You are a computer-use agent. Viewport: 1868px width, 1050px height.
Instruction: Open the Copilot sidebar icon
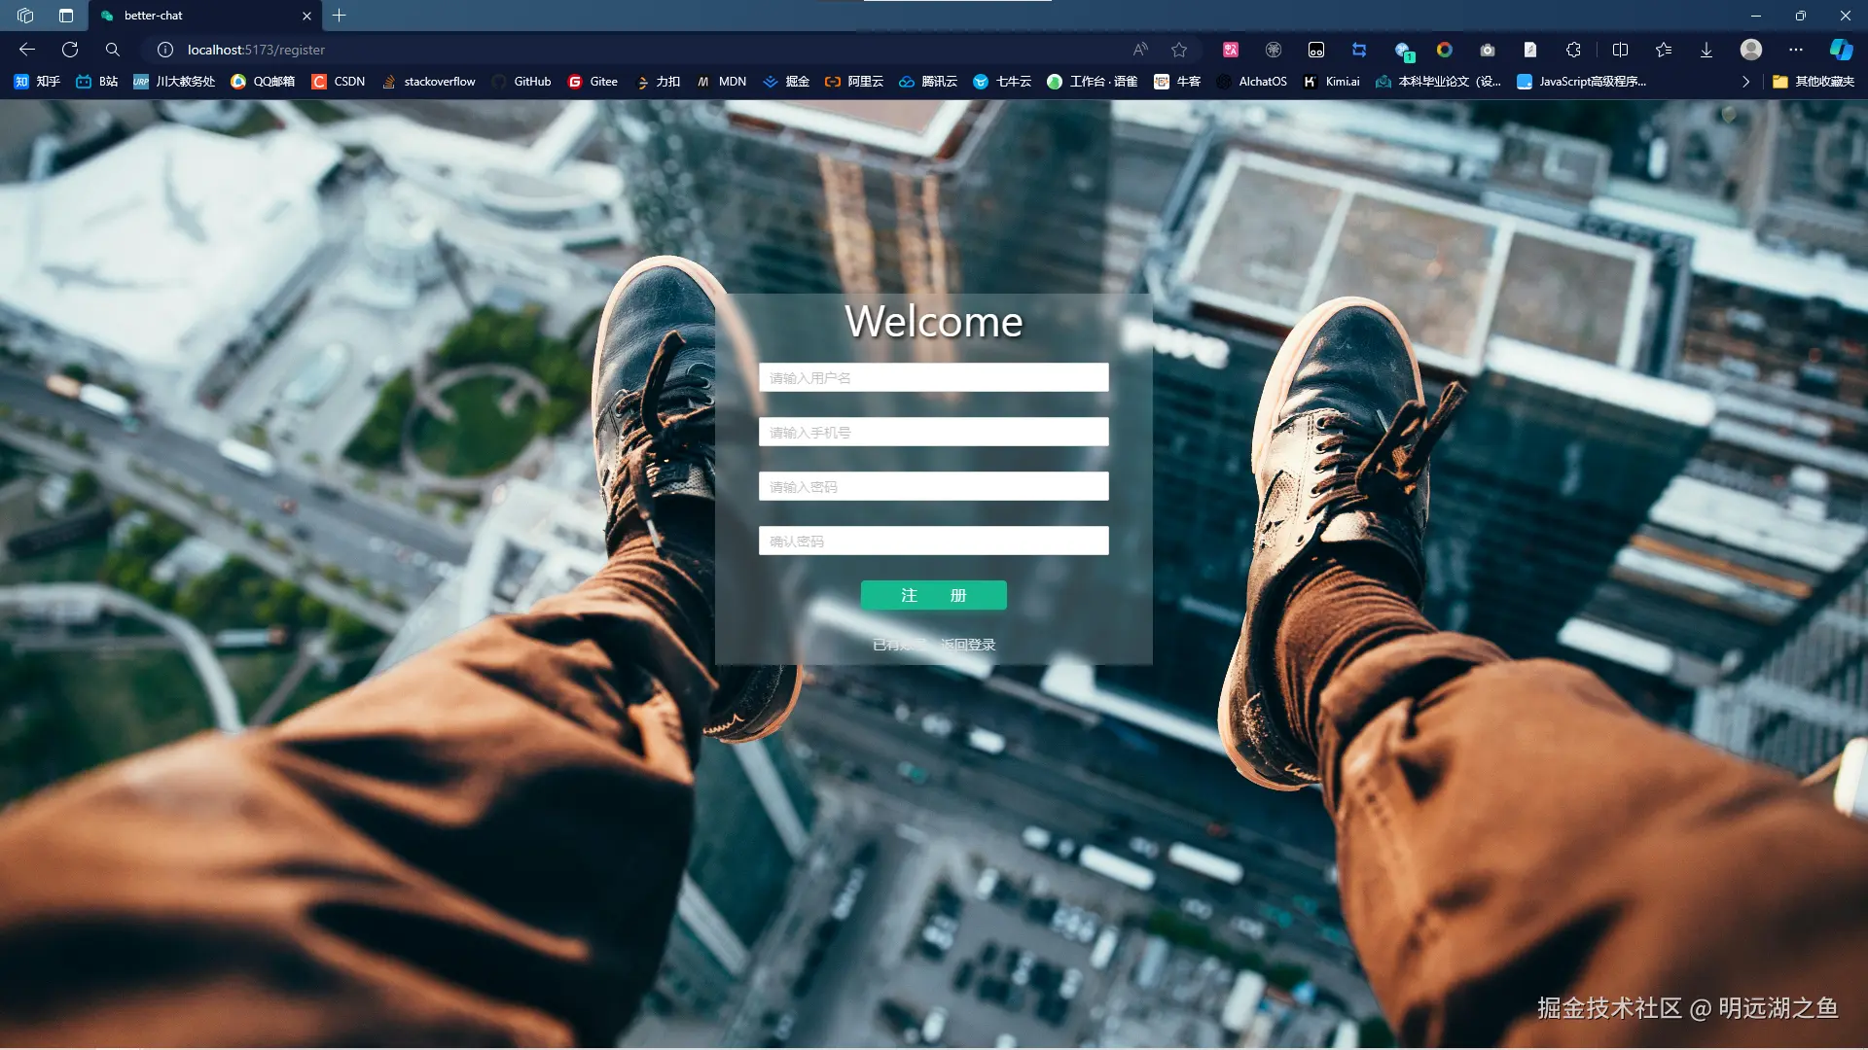click(1841, 50)
